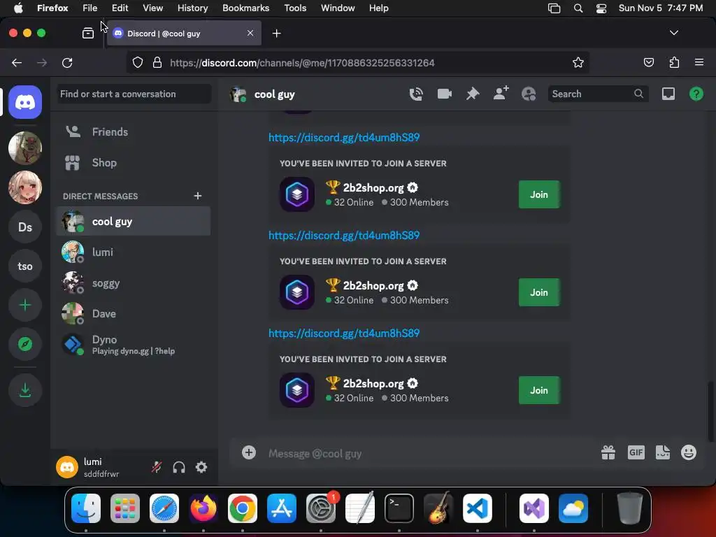The width and height of the screenshot is (716, 537).
Task: Send a gift icon in message bar
Action: [x=608, y=452]
